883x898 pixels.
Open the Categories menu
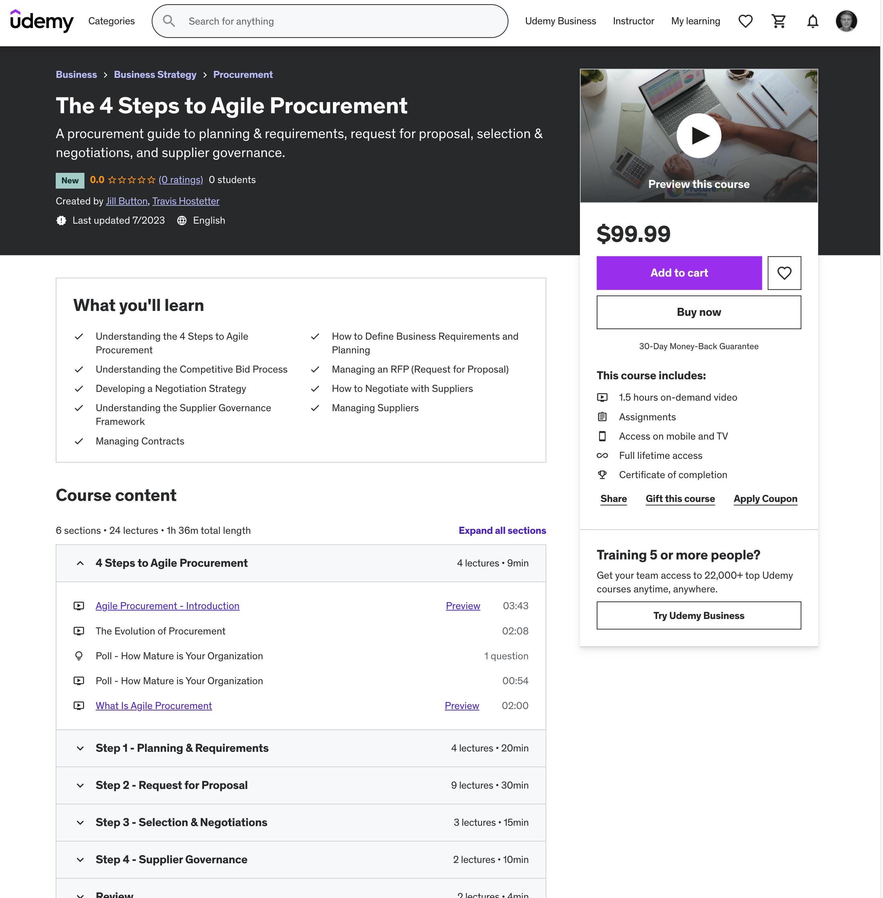coord(111,21)
